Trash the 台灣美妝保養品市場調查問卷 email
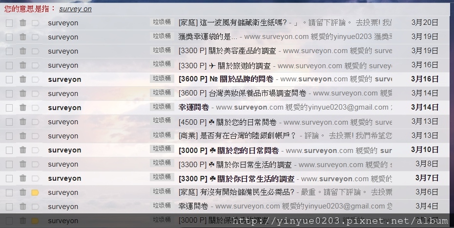 point(23,94)
